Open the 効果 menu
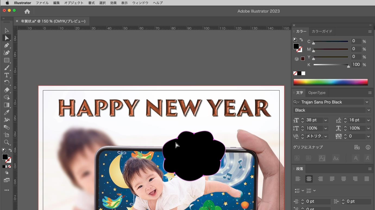This screenshot has width=375, height=210. coord(113,3)
